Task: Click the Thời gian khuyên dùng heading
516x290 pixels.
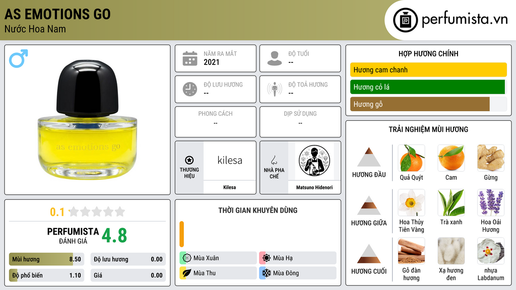Action: click(x=257, y=210)
